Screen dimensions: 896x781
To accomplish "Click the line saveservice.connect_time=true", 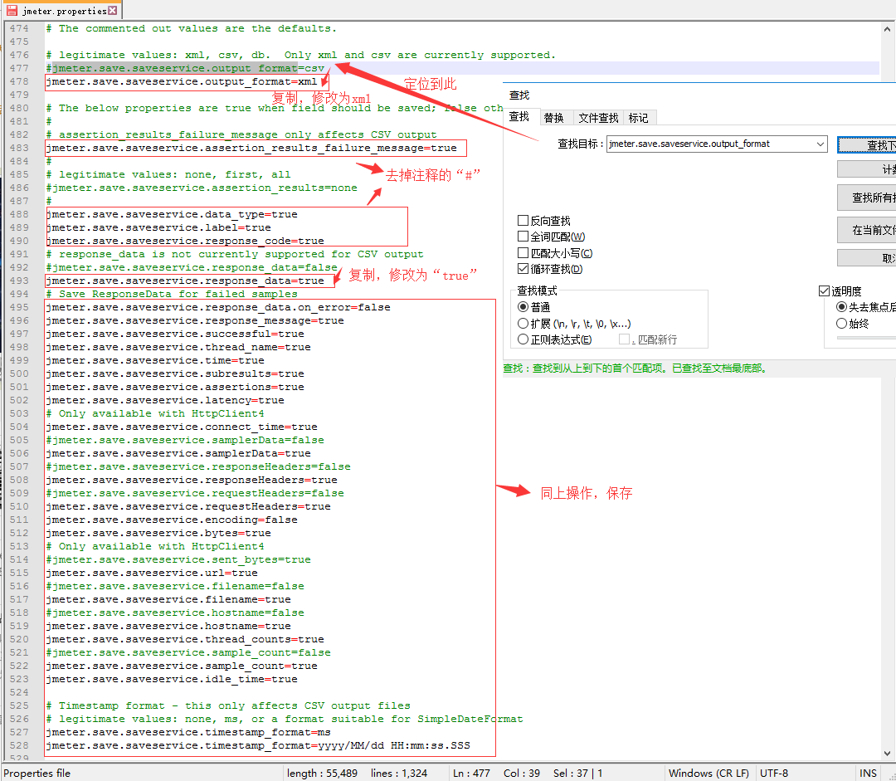I will [x=182, y=427].
